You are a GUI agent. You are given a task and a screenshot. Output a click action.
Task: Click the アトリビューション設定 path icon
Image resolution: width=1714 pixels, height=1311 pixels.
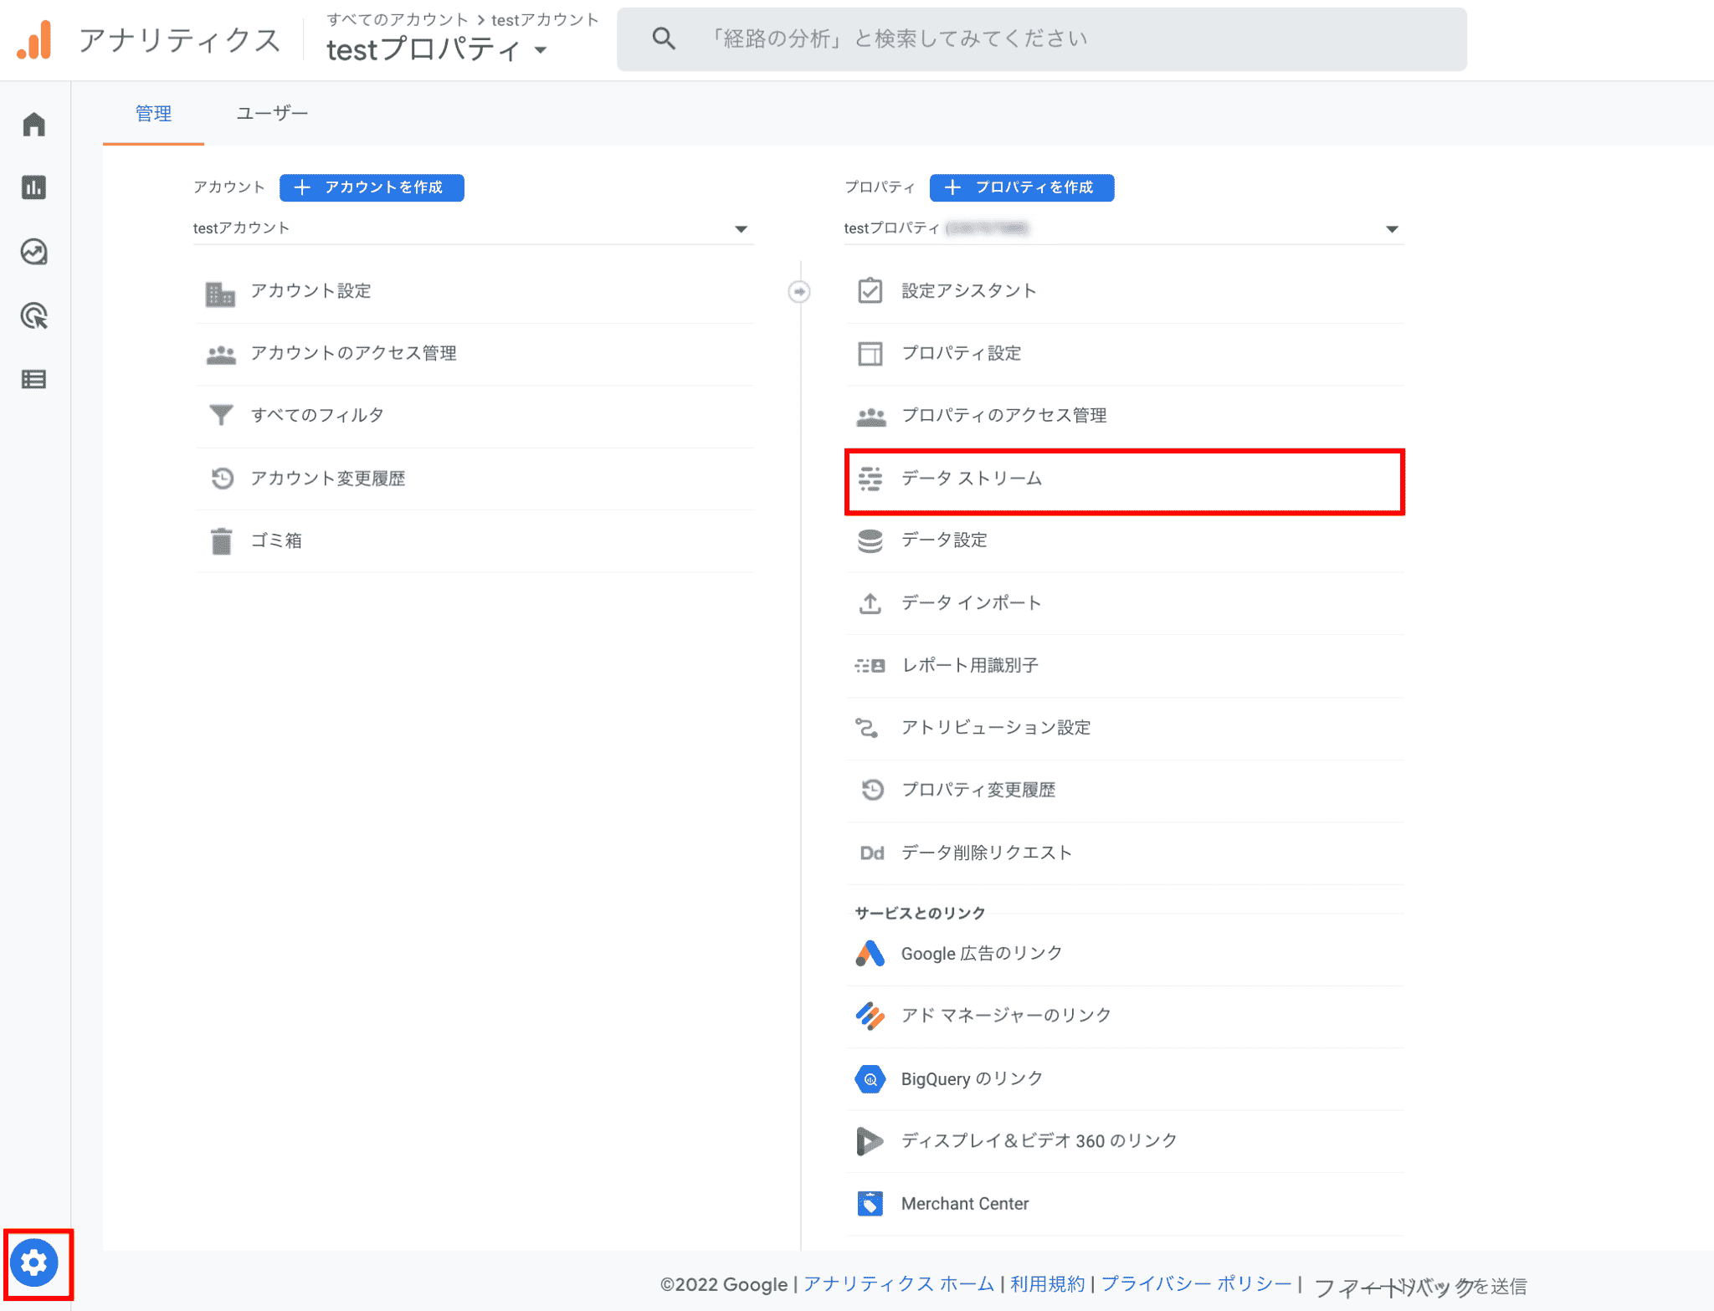(867, 728)
